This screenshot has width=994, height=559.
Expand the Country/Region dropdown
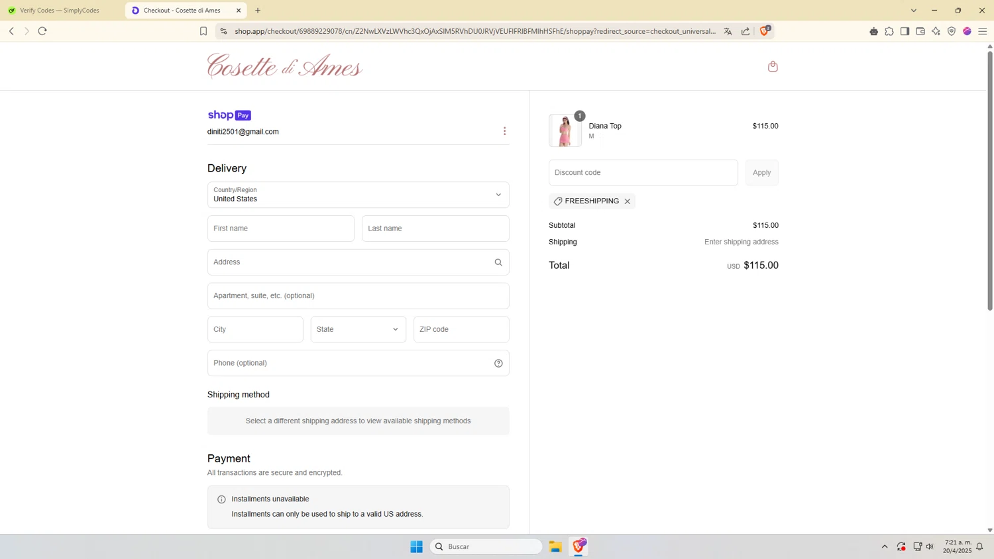pyautogui.click(x=358, y=195)
